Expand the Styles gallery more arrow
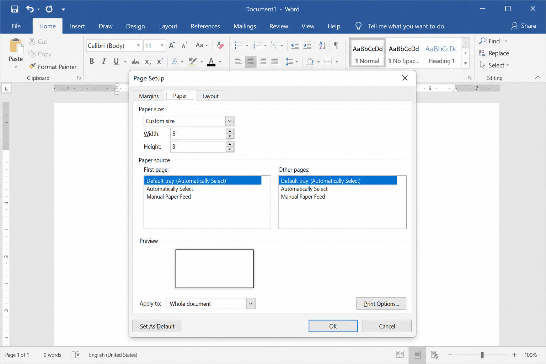 point(465,64)
